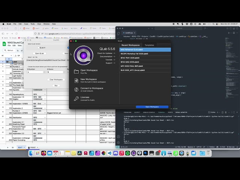Screen dimensions: 240x180
Task: Open the Cues menu in the menu bar
Action: tap(26, 24)
